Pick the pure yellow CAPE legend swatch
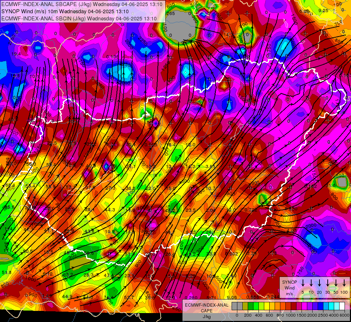This screenshot has width=351, height=322. pos(267,306)
